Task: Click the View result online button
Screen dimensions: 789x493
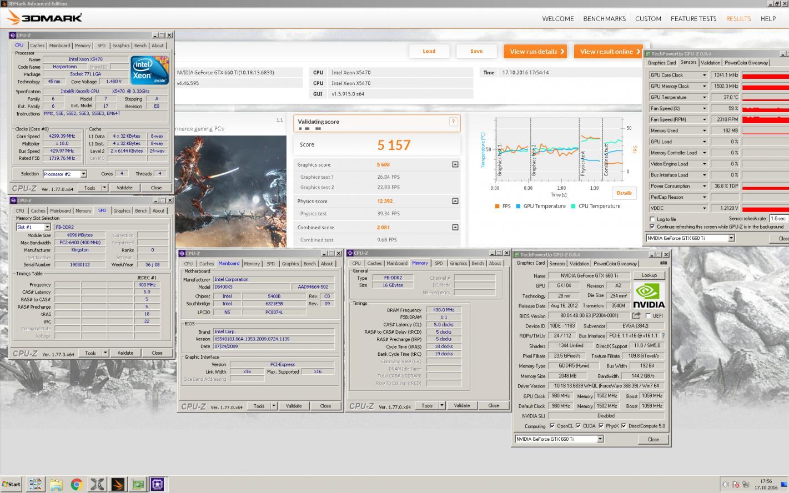Action: point(609,51)
